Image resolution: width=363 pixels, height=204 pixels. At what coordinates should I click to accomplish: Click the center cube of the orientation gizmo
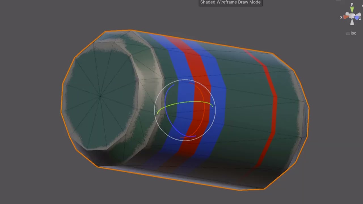coord(352,16)
